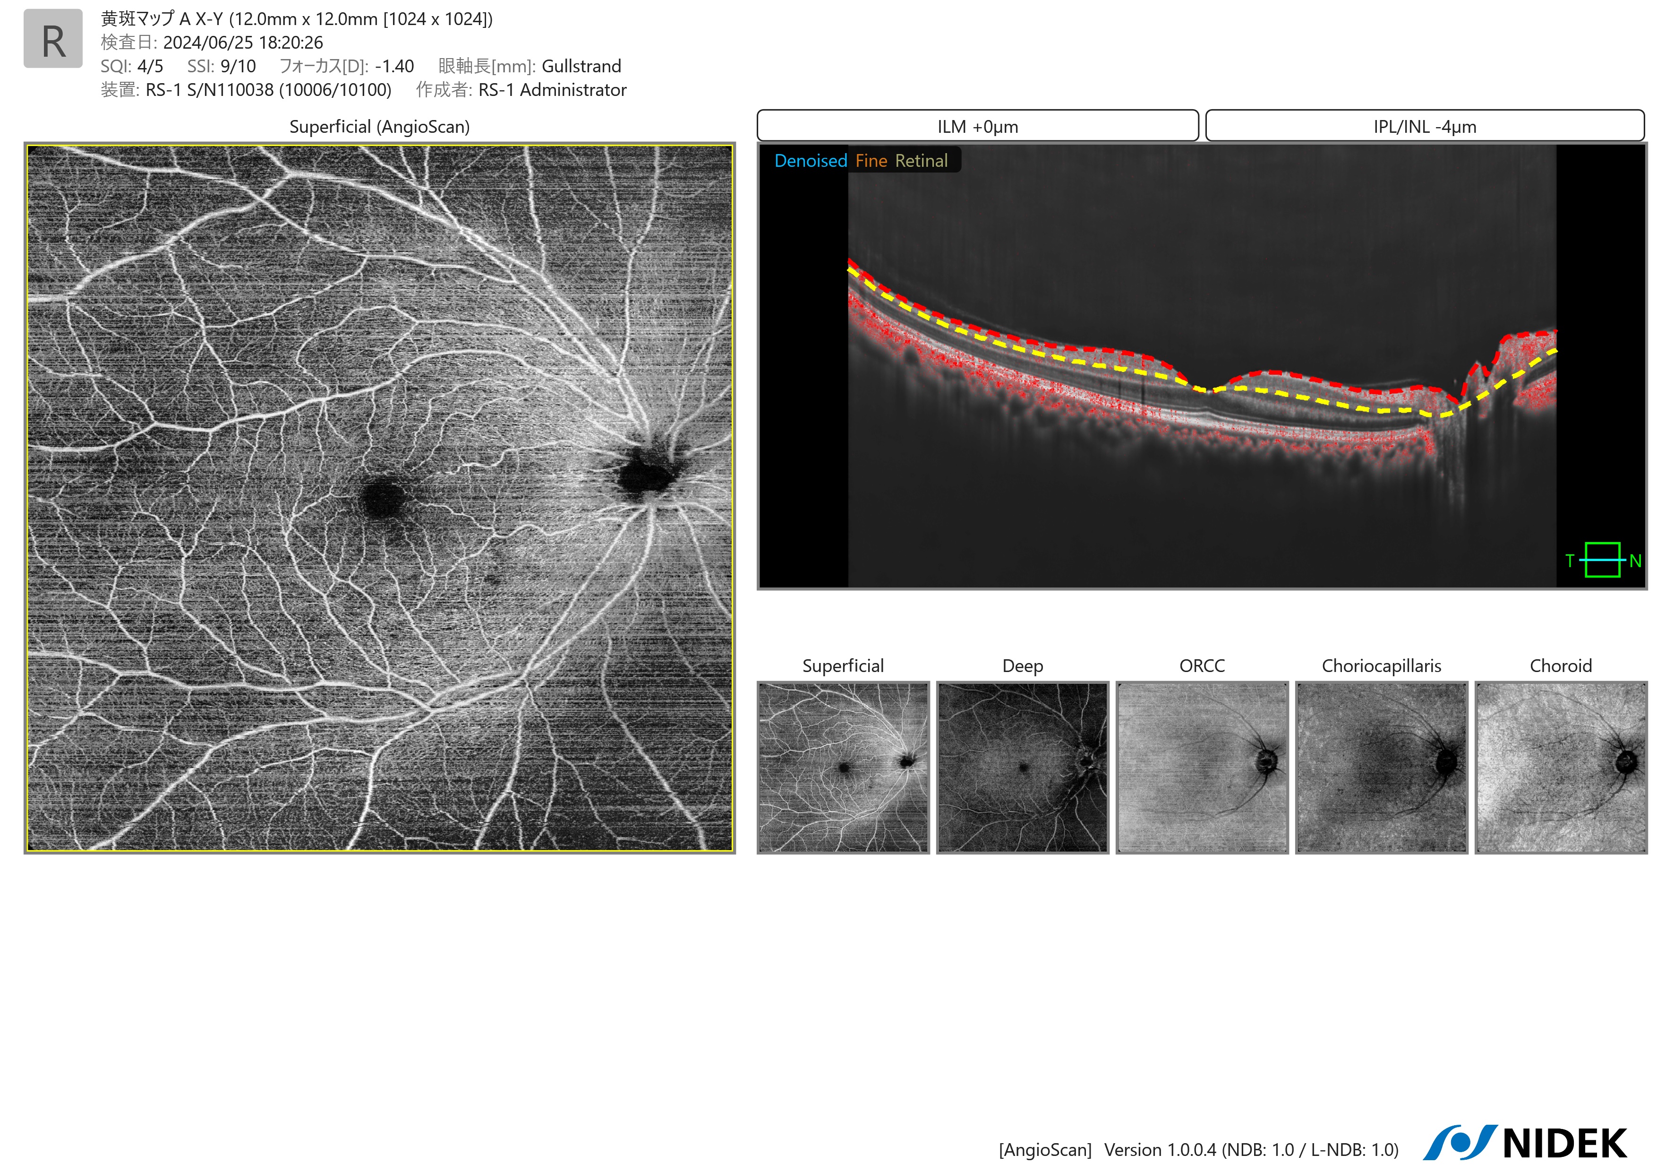
Task: Open the ORCC slab thumbnail
Action: click(1202, 767)
